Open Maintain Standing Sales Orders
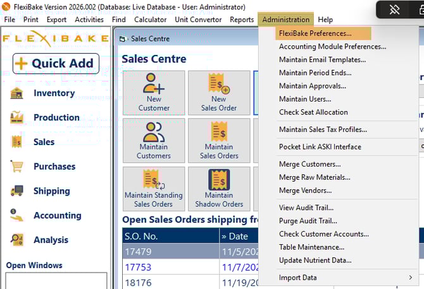The image size is (424, 289). coord(154,189)
